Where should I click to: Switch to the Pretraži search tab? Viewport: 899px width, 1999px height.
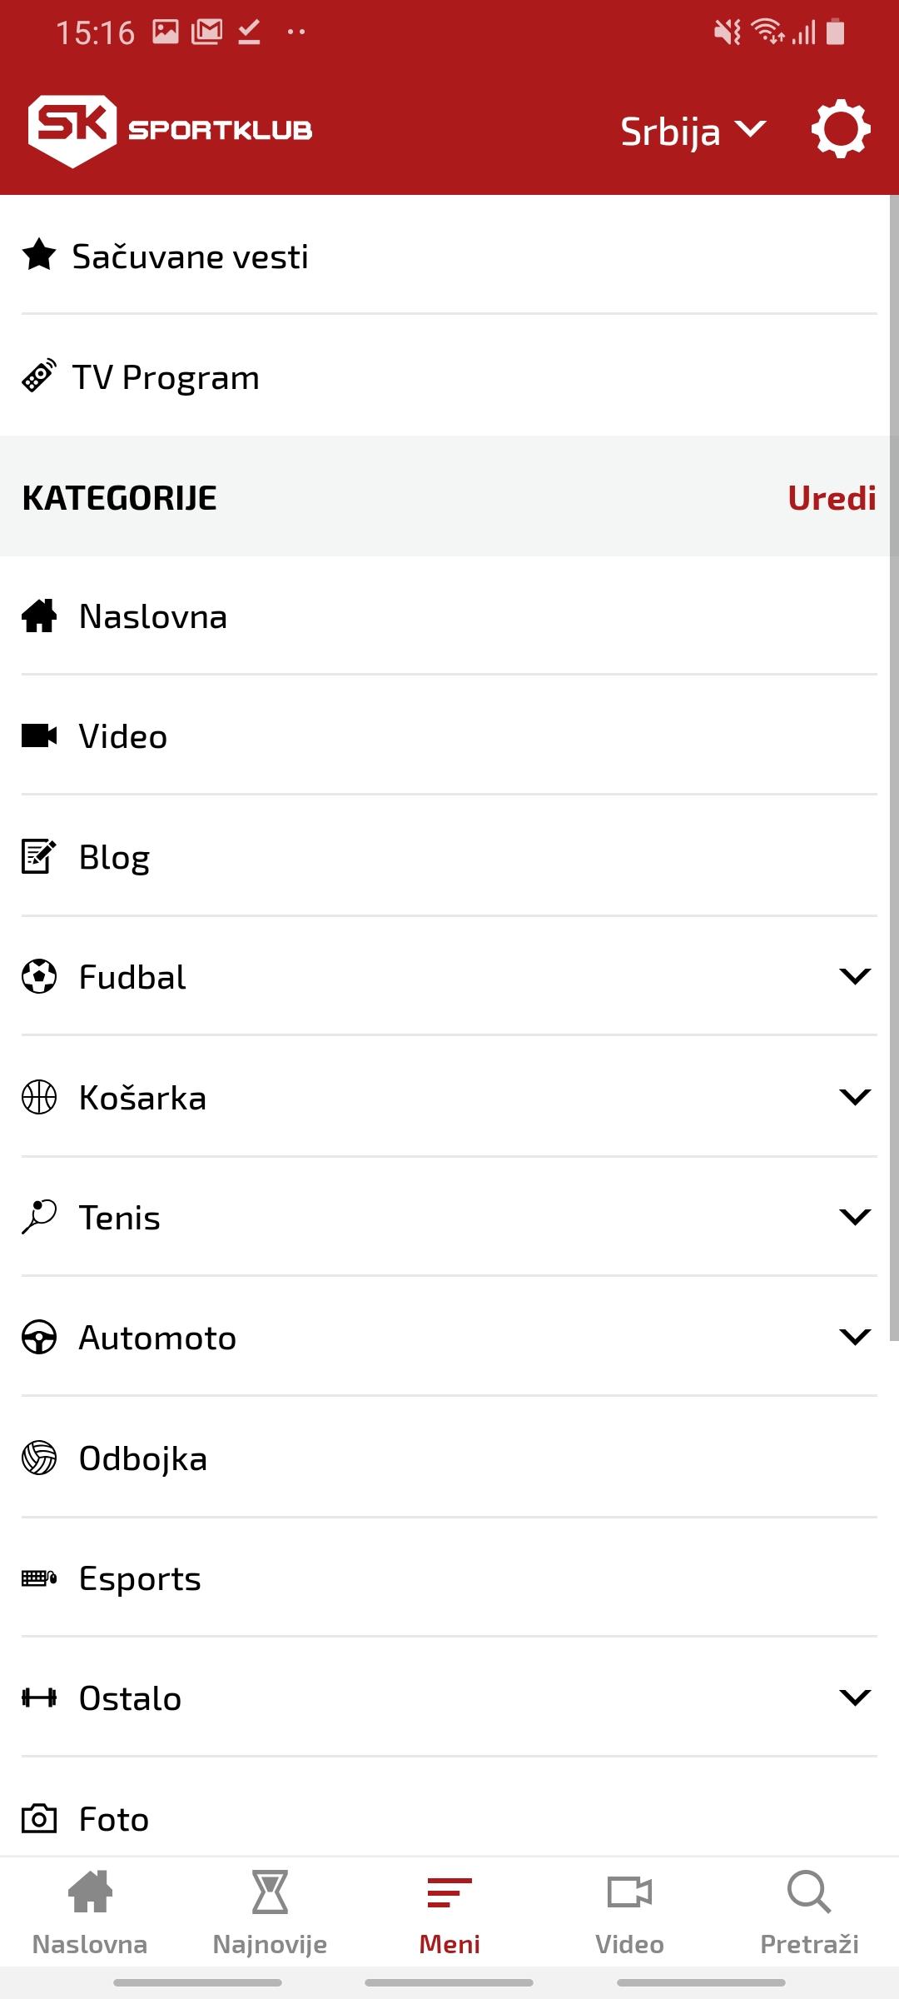pyautogui.click(x=809, y=1913)
